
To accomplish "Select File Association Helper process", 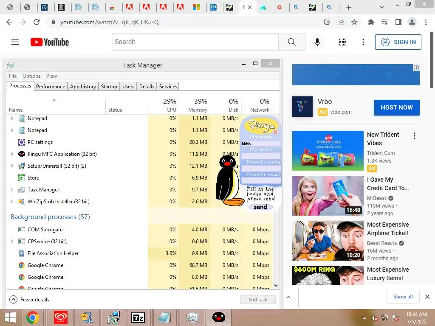I will click(x=139, y=253).
